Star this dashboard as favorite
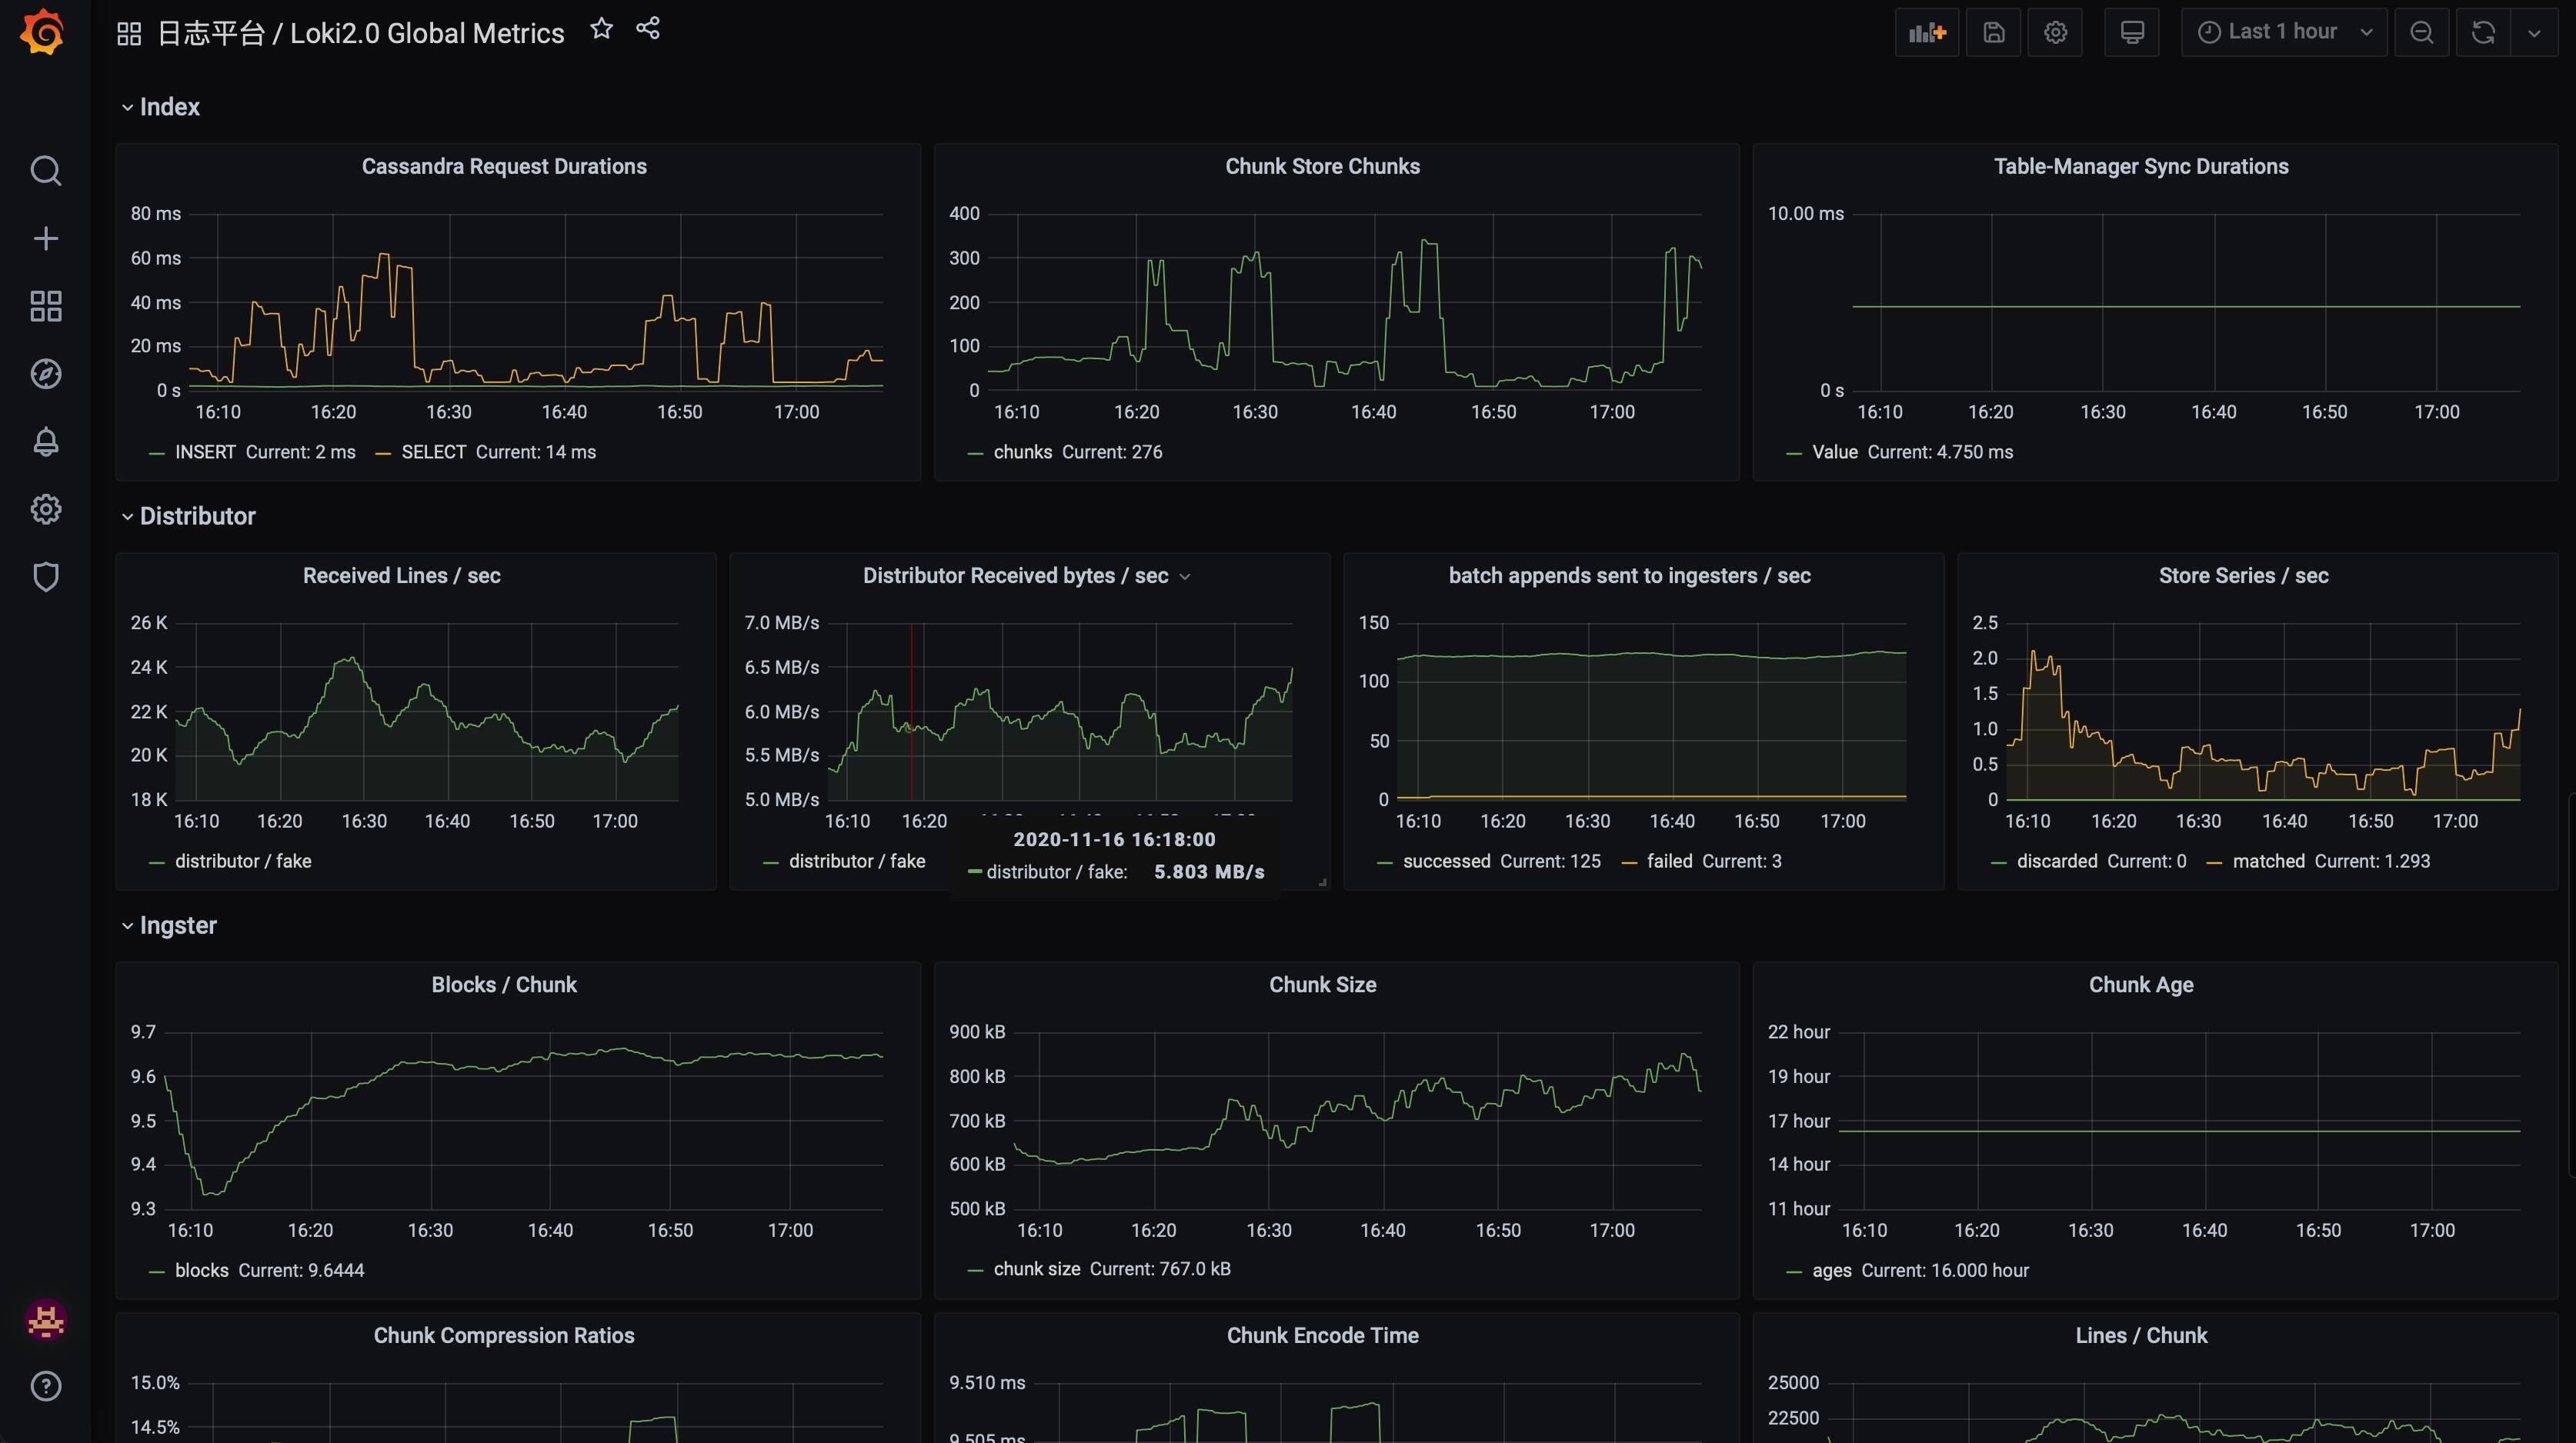The image size is (2576, 1443). click(x=601, y=29)
